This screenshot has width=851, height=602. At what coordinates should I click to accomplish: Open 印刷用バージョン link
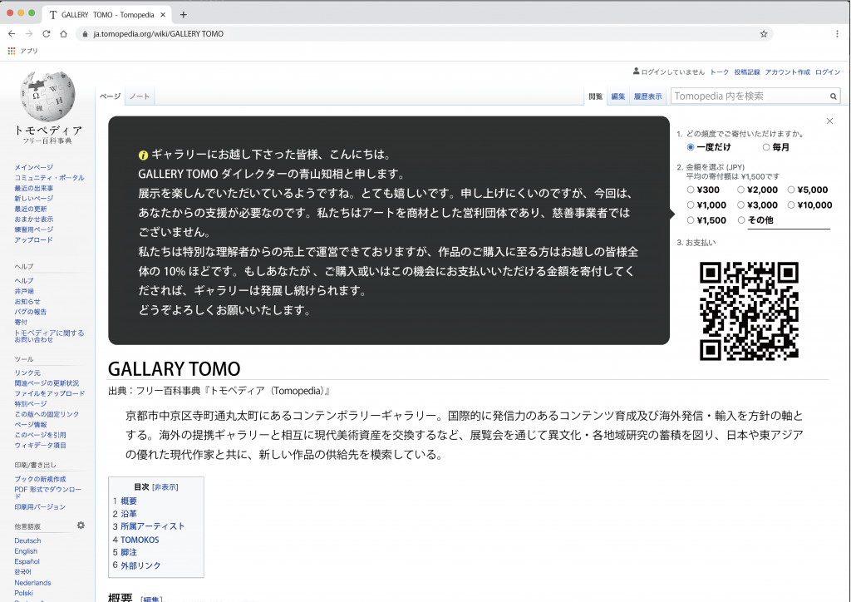pyautogui.click(x=40, y=506)
